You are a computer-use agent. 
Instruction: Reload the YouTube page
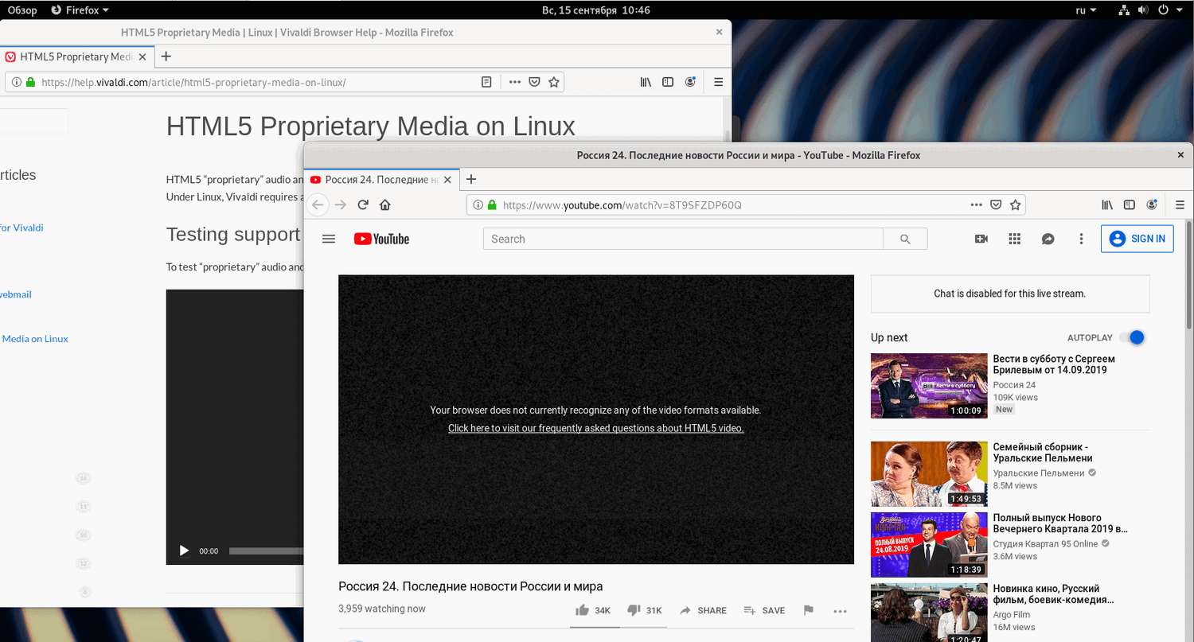[x=363, y=204]
